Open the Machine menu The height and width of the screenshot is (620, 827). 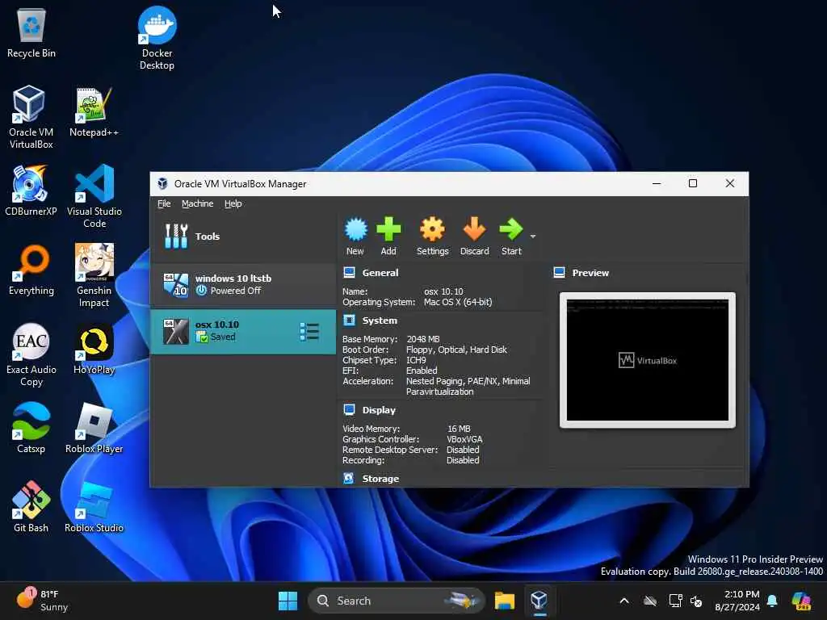[197, 203]
